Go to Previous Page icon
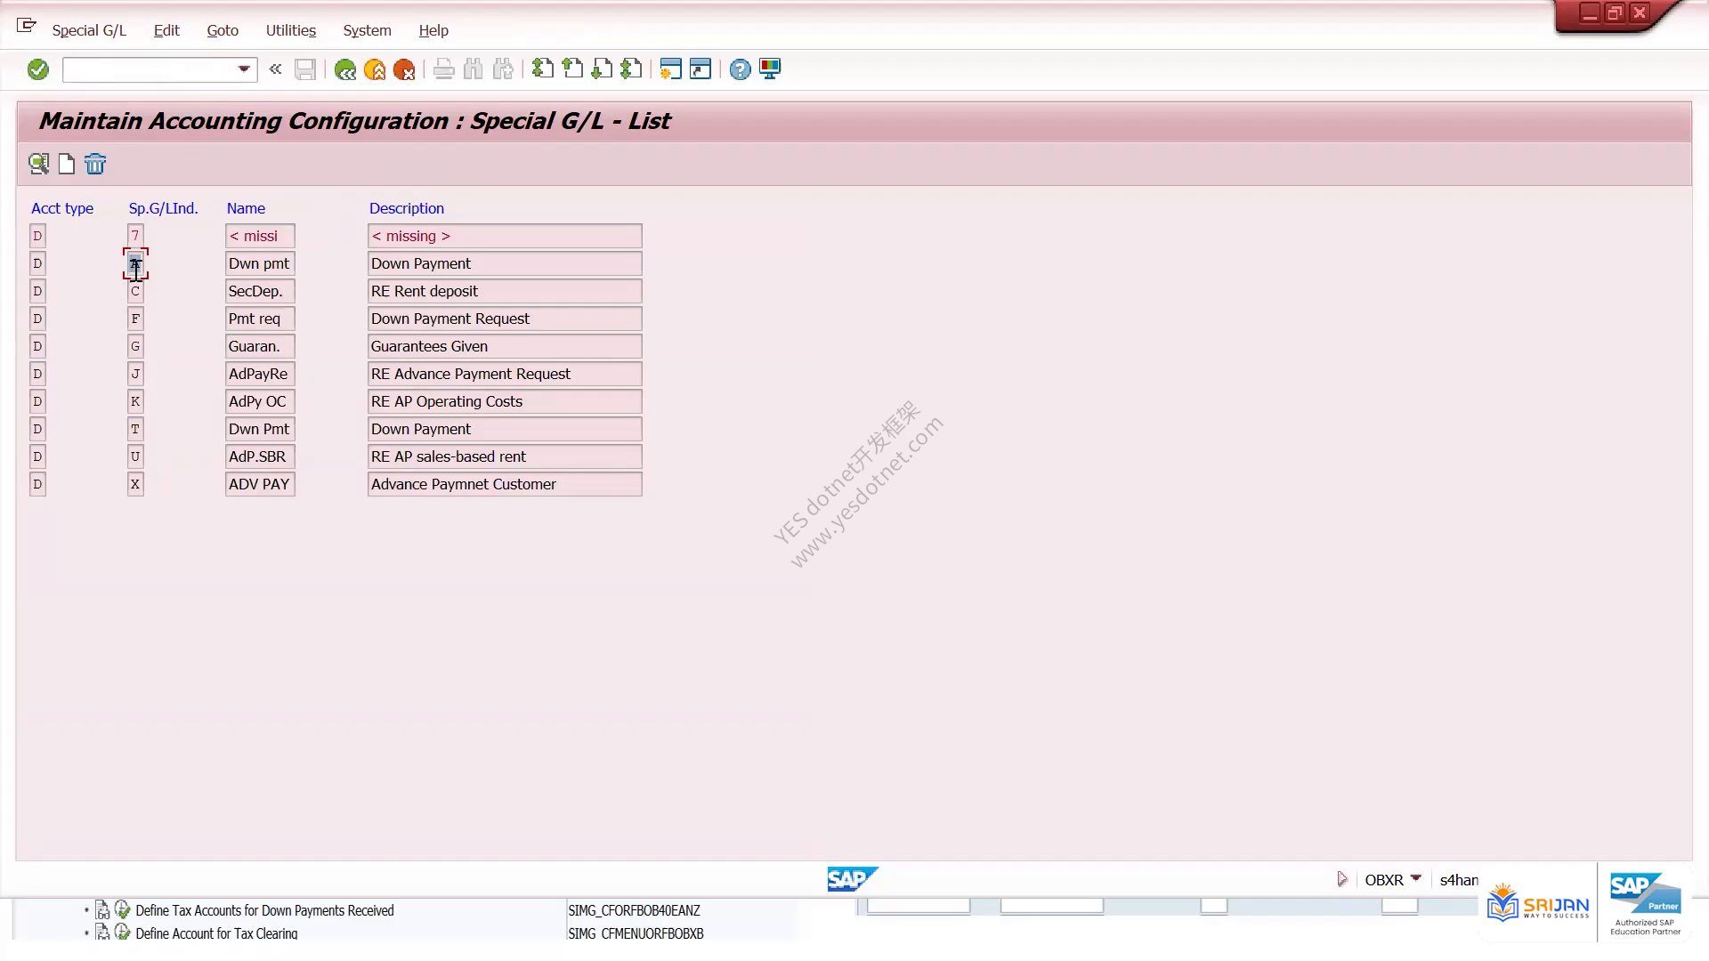The width and height of the screenshot is (1709, 961). [572, 69]
